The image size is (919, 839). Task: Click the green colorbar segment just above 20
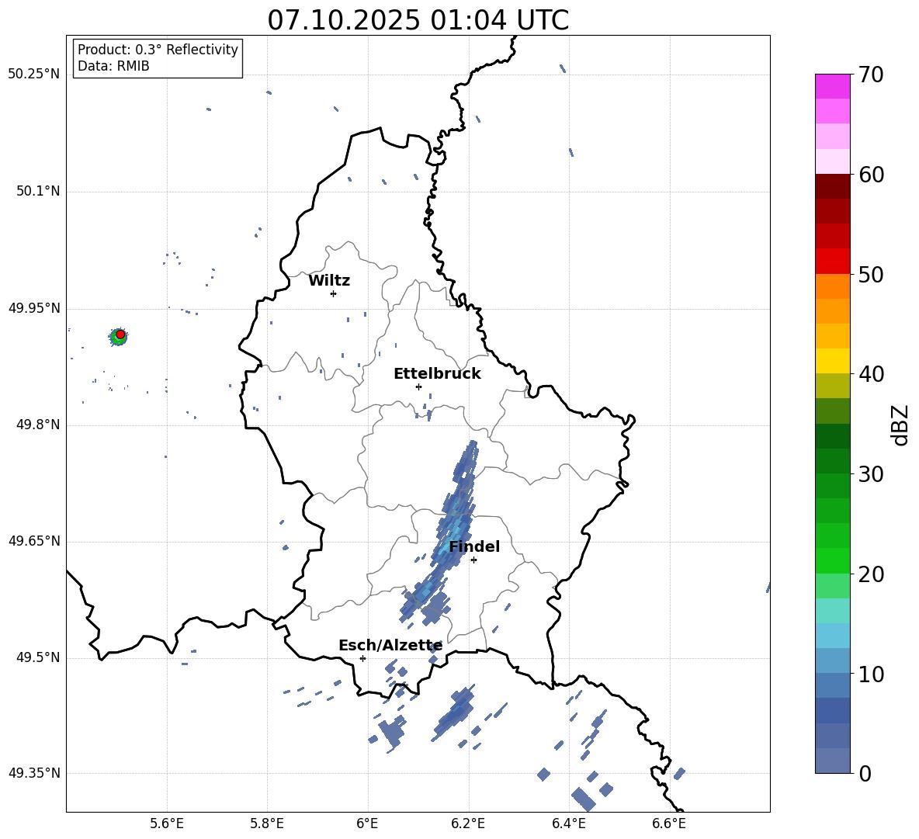(x=832, y=560)
